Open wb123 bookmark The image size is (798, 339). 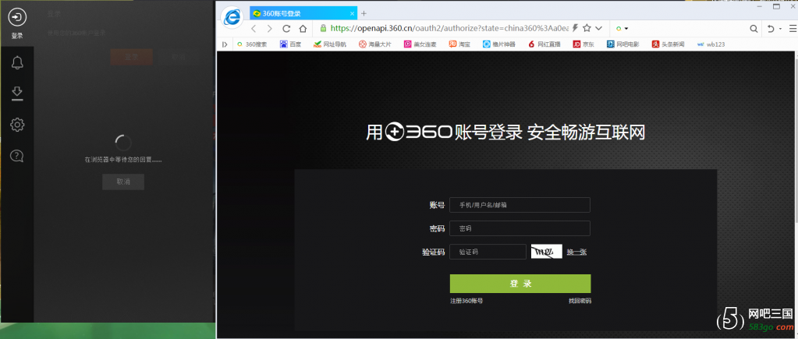711,44
